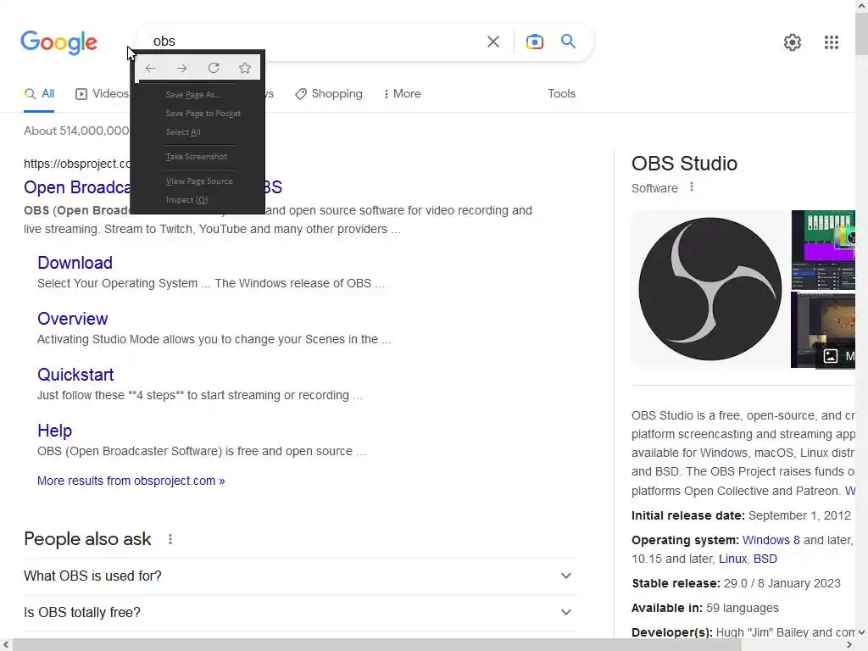Switch to the All results tab
The image size is (868, 651).
click(39, 94)
